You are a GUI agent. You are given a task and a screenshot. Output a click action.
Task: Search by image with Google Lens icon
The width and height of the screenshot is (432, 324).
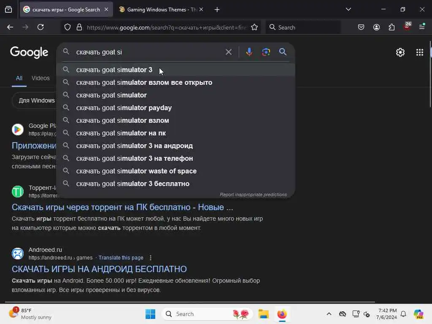[266, 52]
